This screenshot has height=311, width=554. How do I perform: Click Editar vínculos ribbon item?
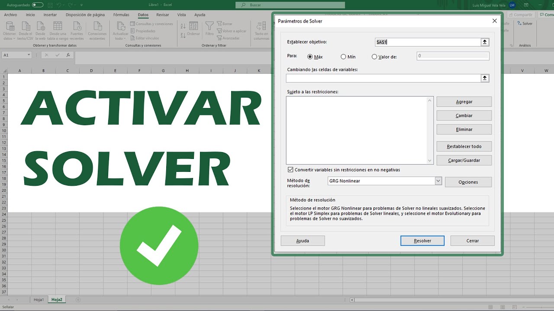tap(145, 38)
